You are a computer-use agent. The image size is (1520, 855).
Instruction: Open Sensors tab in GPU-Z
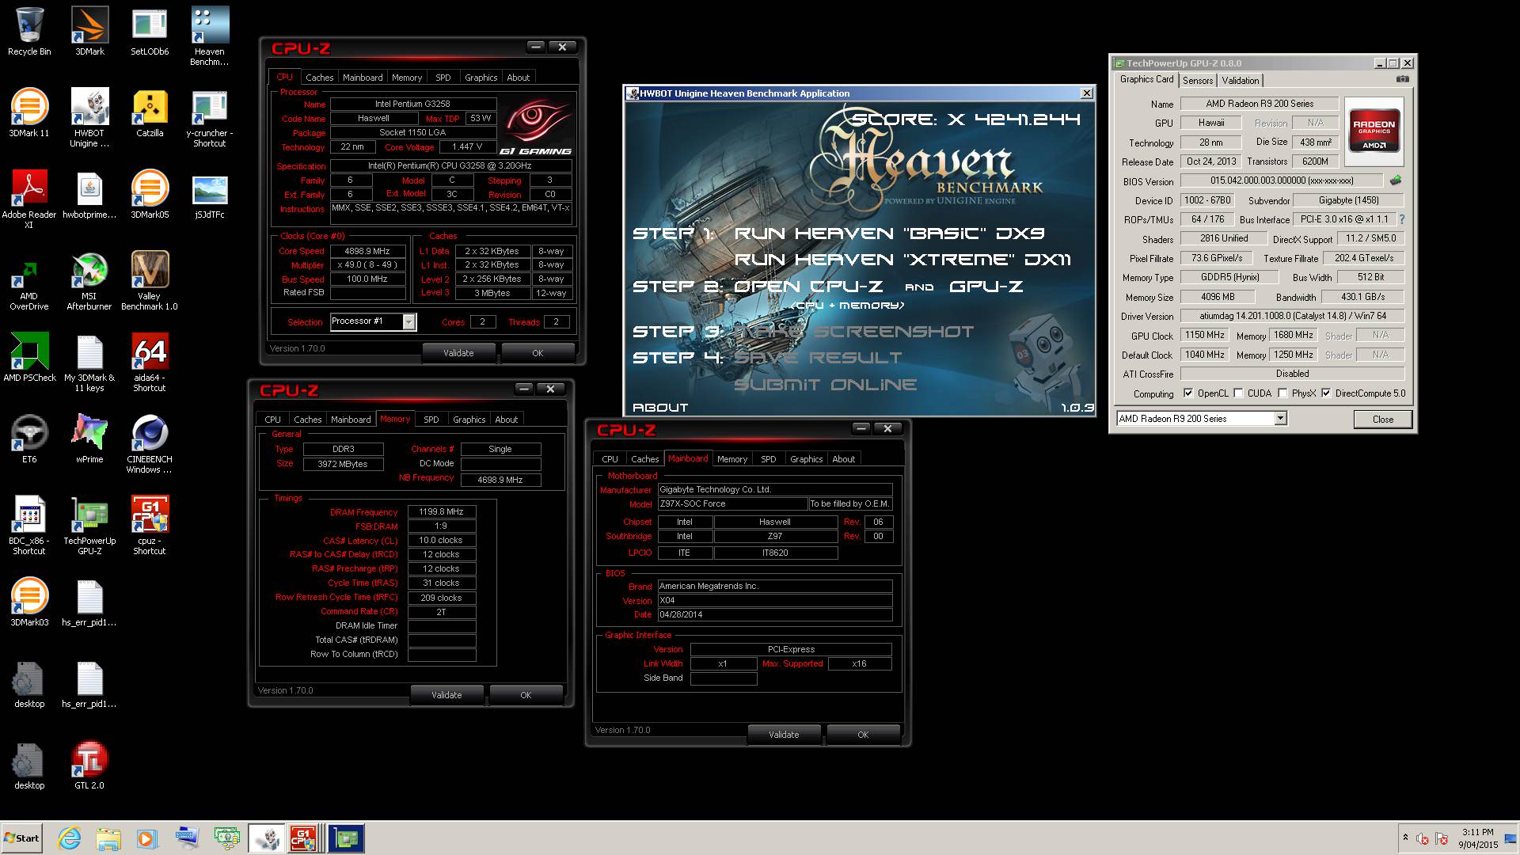[1197, 81]
